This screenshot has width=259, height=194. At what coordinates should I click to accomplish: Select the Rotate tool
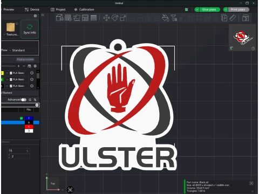pos(115,18)
